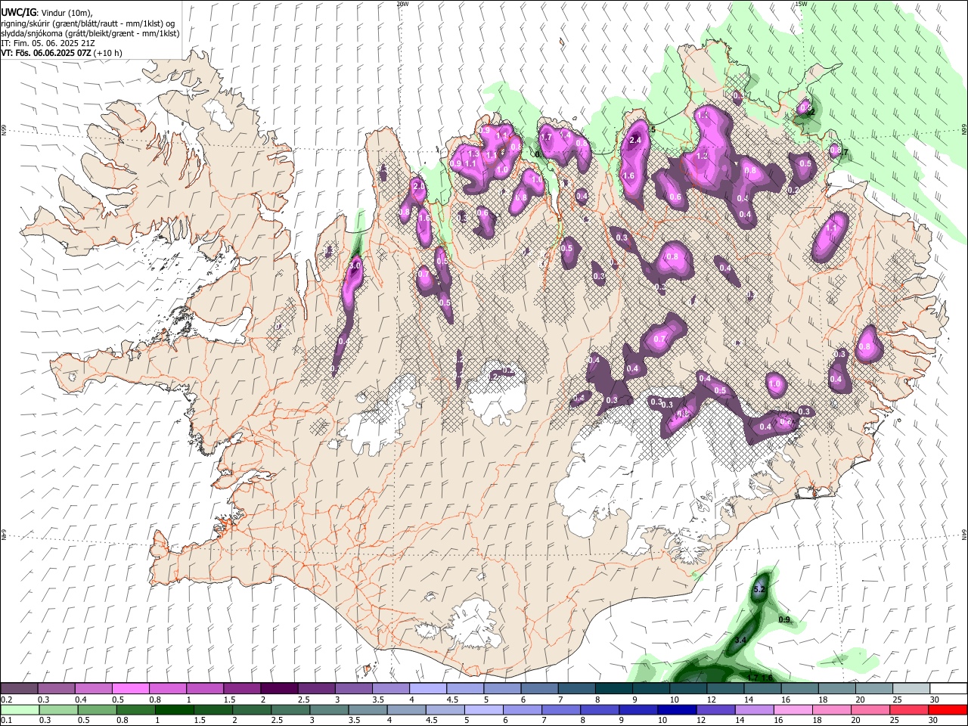Click the dark teal snow swatch 8–9
The image size is (968, 726).
pos(613,689)
